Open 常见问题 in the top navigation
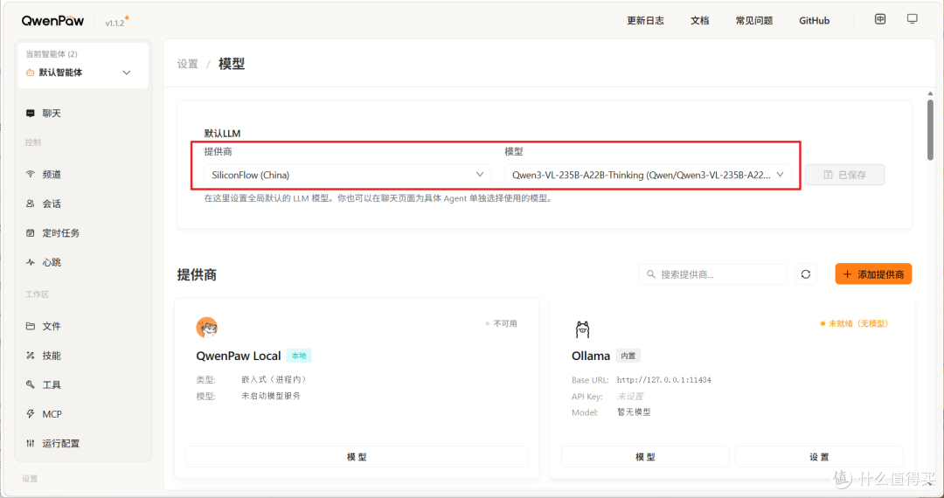 point(753,20)
